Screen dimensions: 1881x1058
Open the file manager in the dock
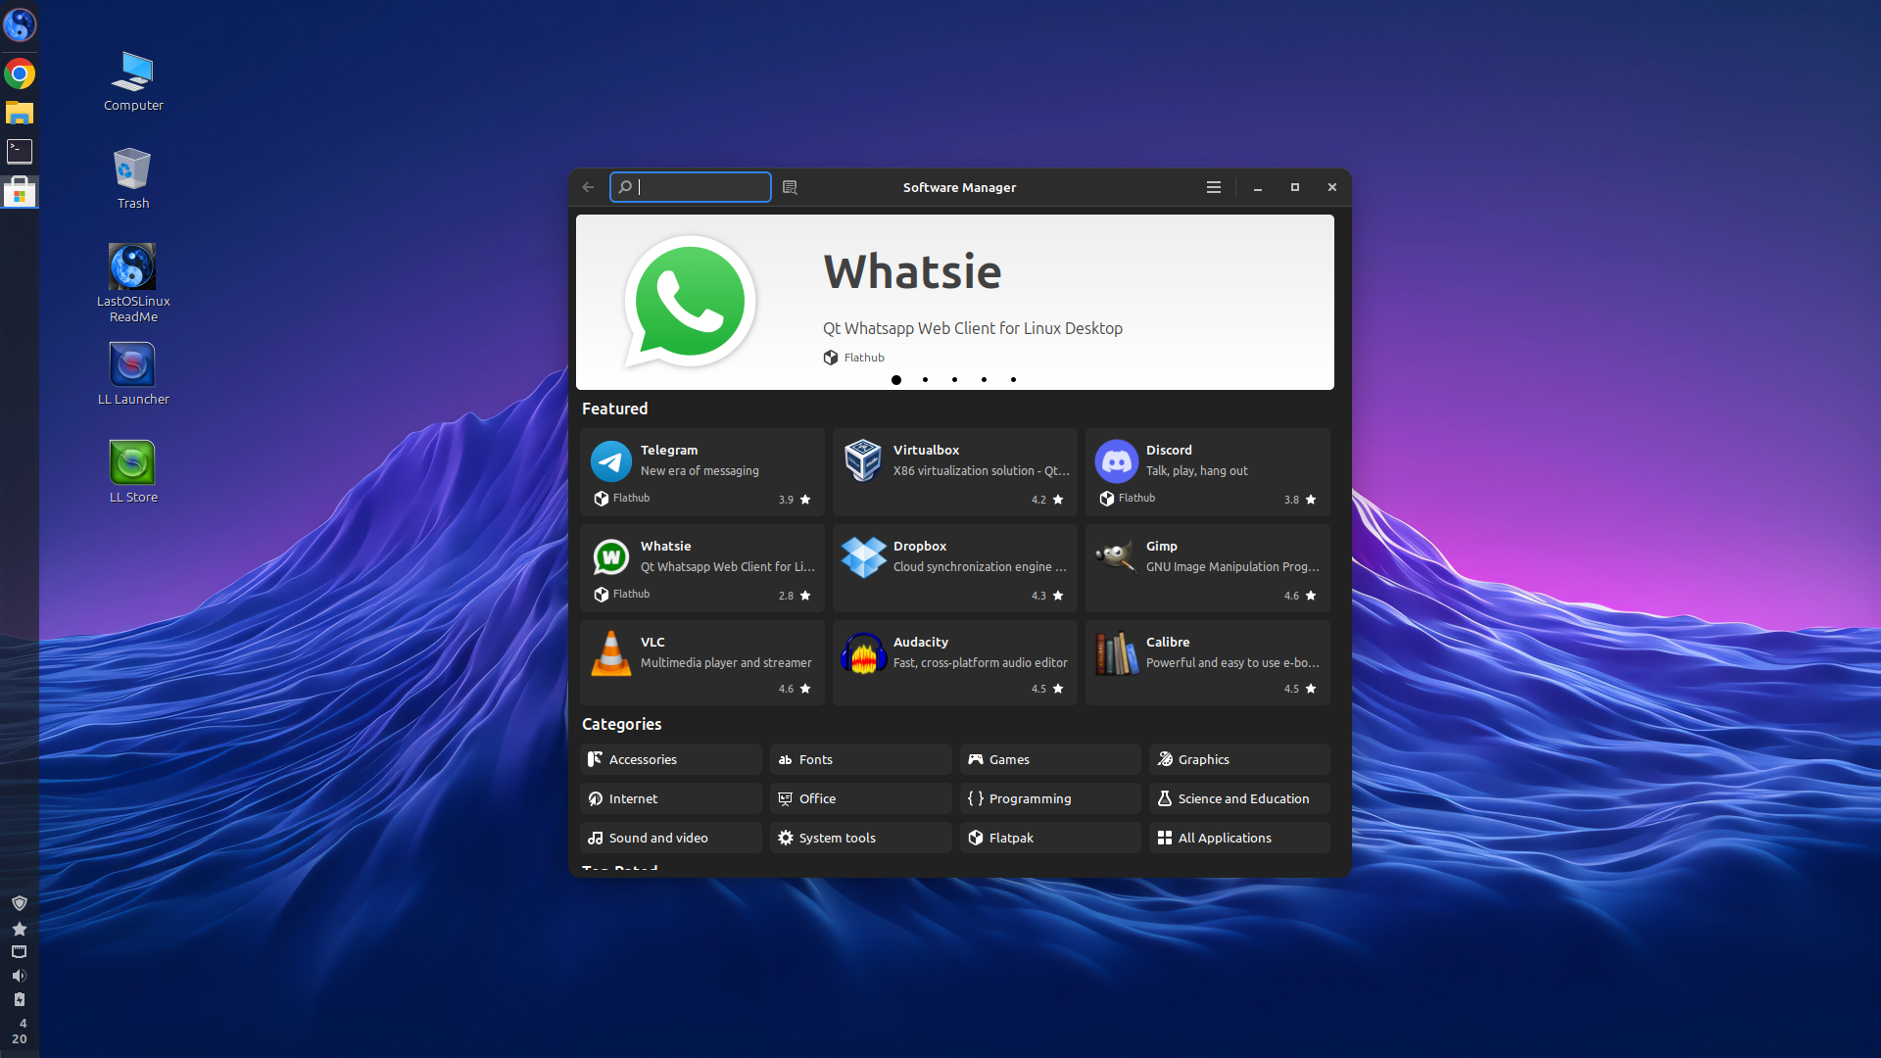click(x=20, y=113)
